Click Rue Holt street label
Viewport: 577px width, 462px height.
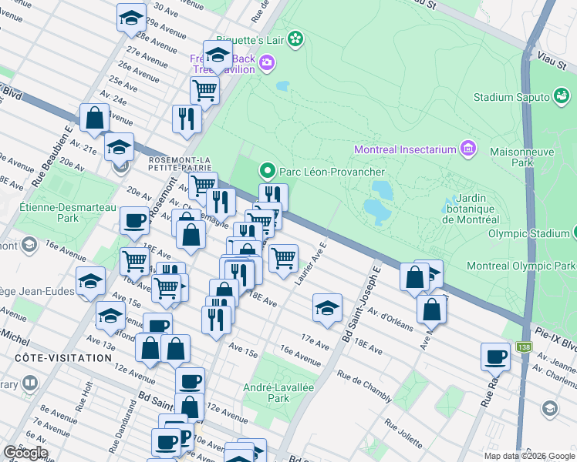tap(84, 397)
